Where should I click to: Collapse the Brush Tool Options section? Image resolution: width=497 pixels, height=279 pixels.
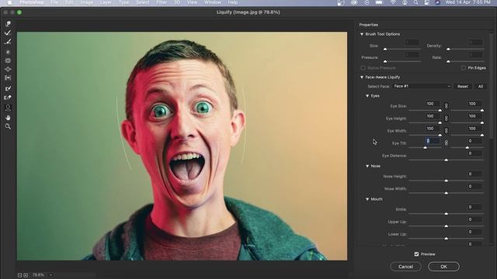(362, 34)
